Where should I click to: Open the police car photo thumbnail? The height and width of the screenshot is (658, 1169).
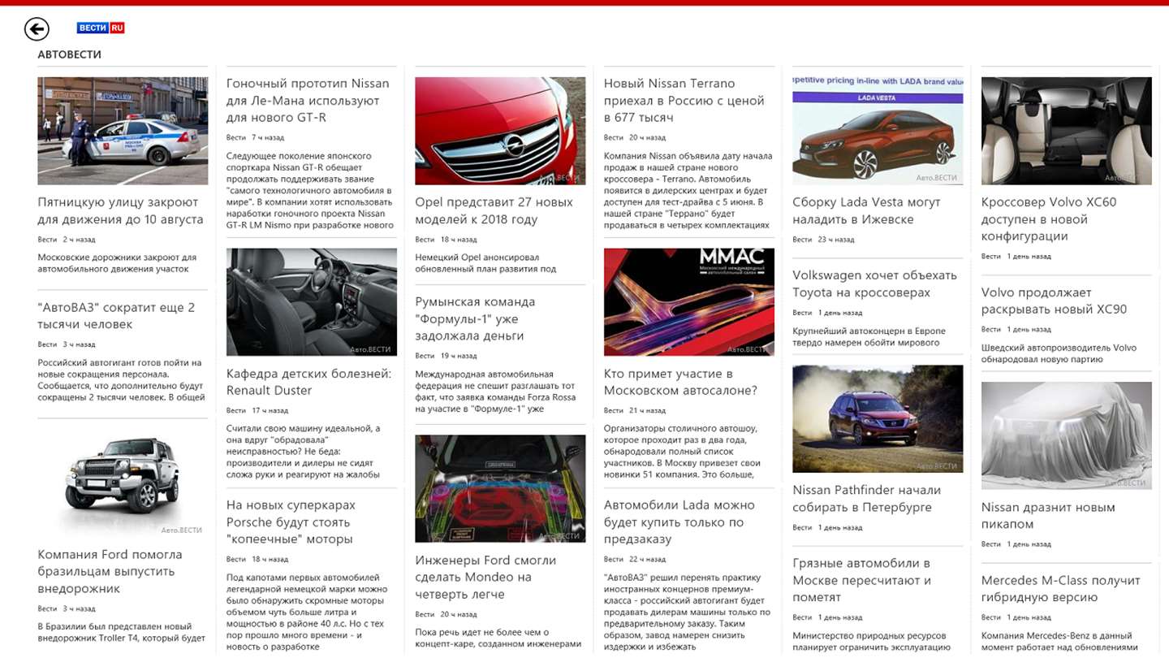point(123,131)
